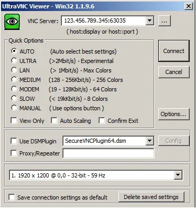
Task: Close the UltraVNC Viewer window
Action: coord(189,6)
